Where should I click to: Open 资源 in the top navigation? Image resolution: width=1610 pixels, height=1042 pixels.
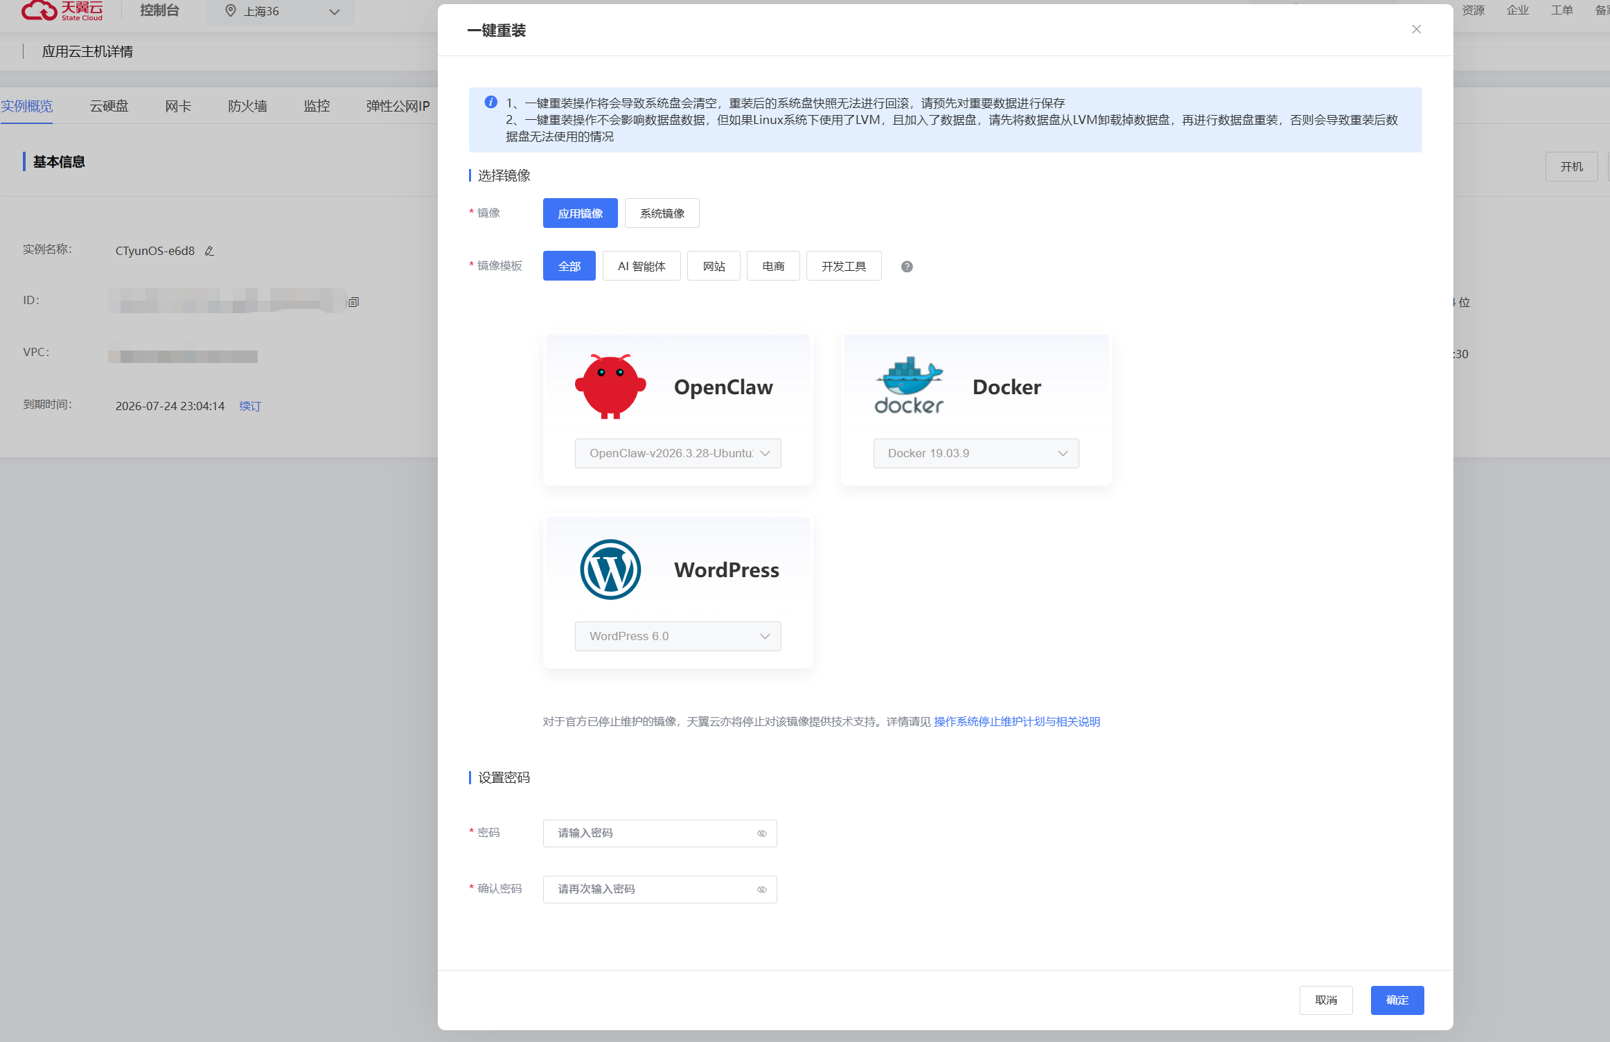pyautogui.click(x=1473, y=10)
